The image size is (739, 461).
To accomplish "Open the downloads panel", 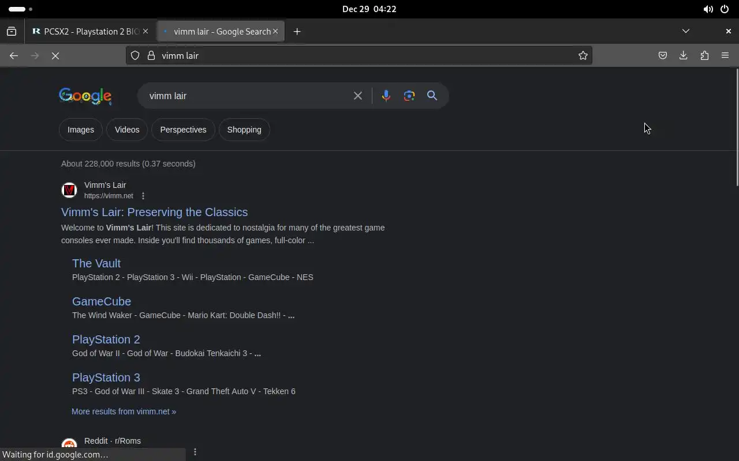I will pos(684,55).
